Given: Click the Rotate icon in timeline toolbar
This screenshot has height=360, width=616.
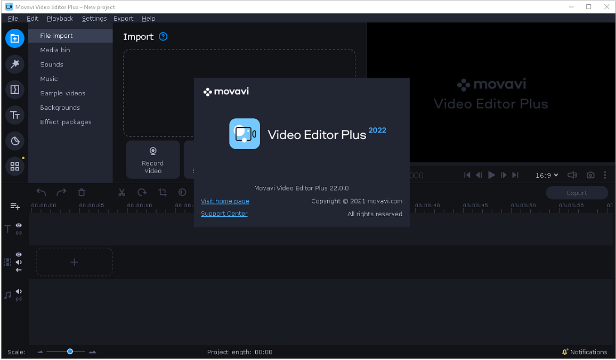Looking at the screenshot, I should point(142,192).
